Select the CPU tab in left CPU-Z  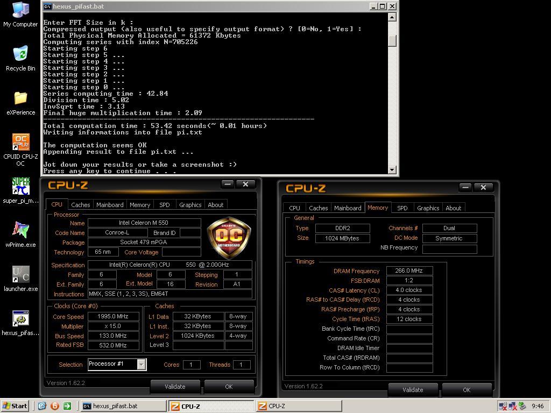click(x=56, y=204)
